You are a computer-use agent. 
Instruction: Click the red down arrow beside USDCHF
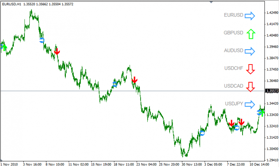pos(250,69)
